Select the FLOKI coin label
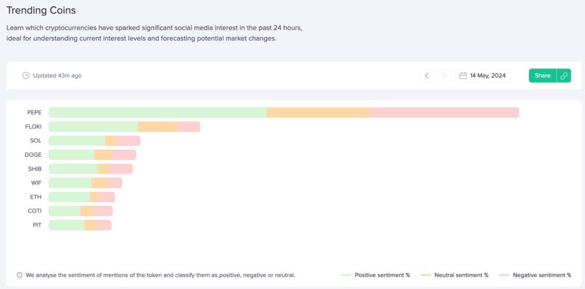Image resolution: width=585 pixels, height=289 pixels. click(x=34, y=127)
